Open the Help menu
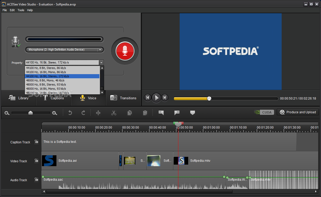This screenshot has width=321, height=197. point(30,10)
